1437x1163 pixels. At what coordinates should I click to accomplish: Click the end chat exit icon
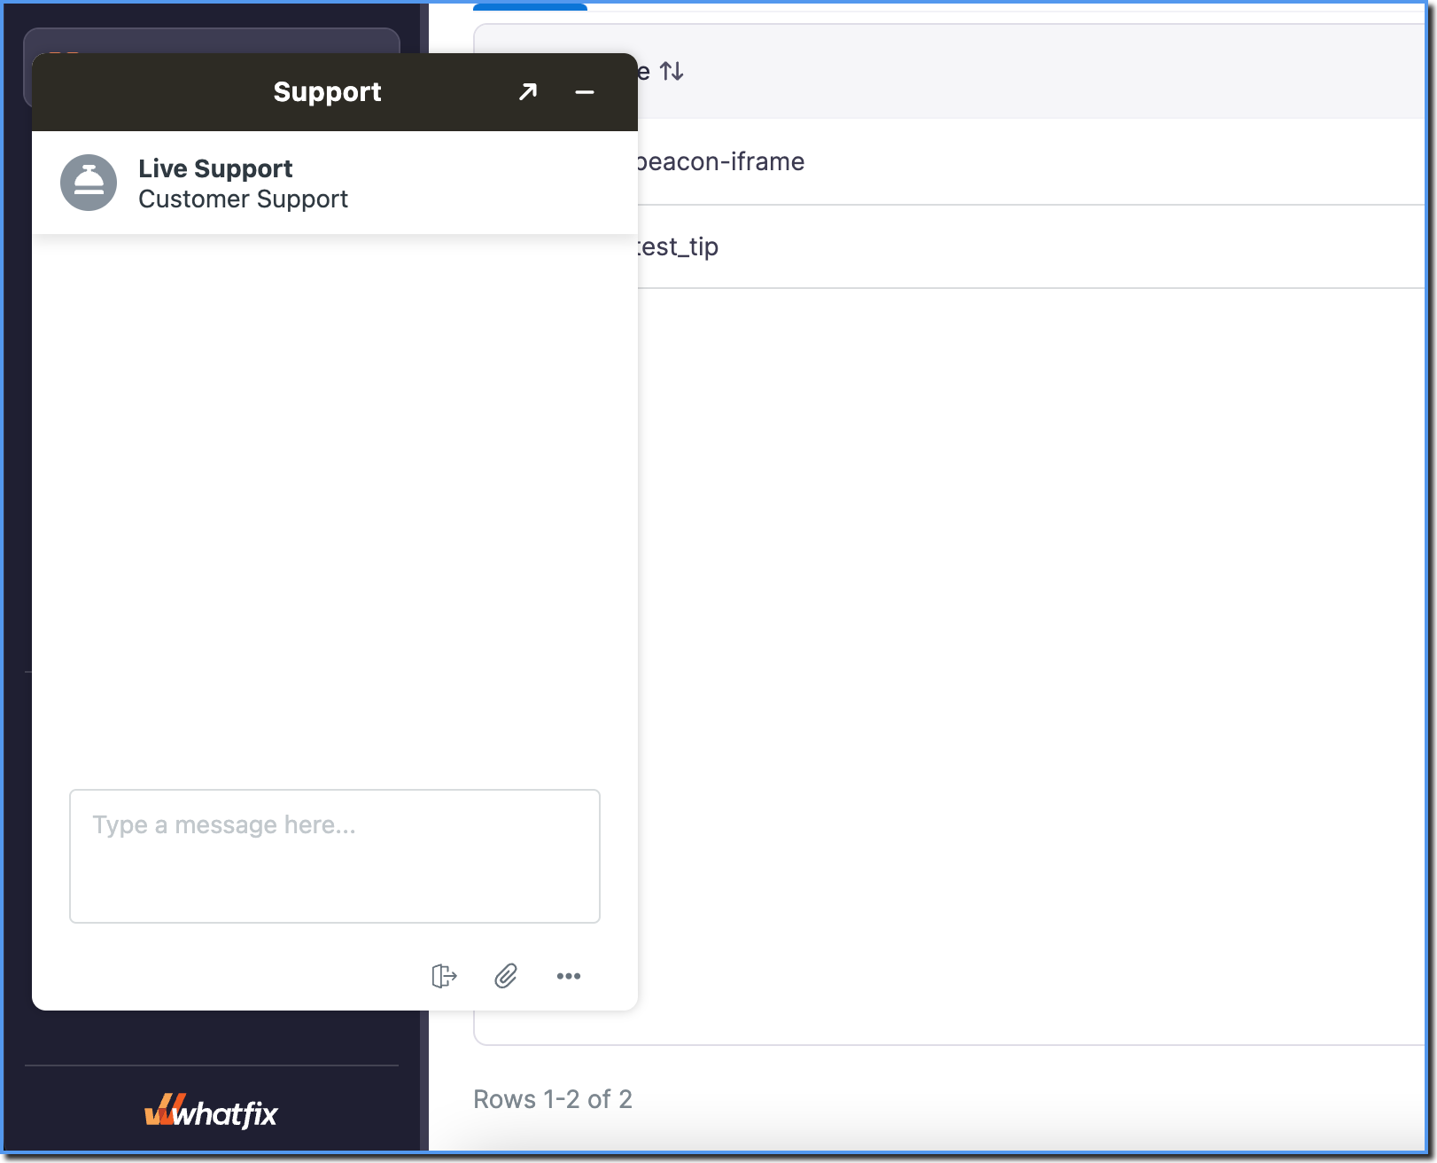(444, 976)
